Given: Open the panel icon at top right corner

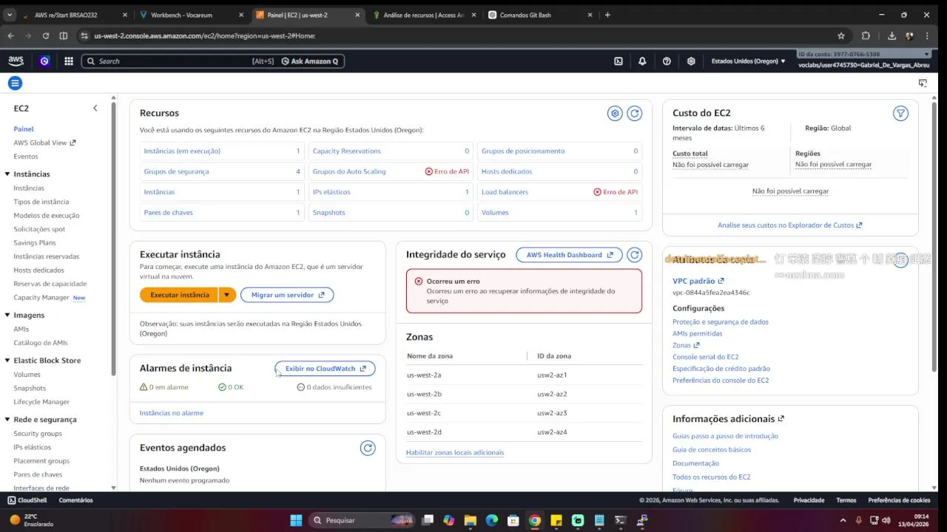Looking at the screenshot, I should [x=923, y=83].
